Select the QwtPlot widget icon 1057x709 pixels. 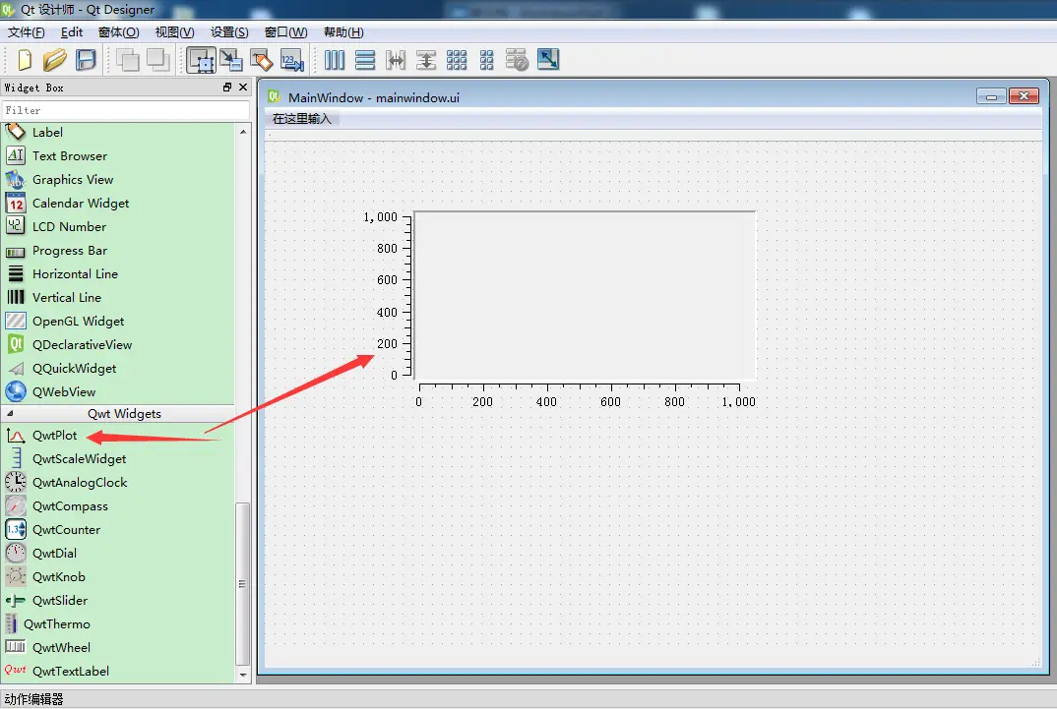16,436
